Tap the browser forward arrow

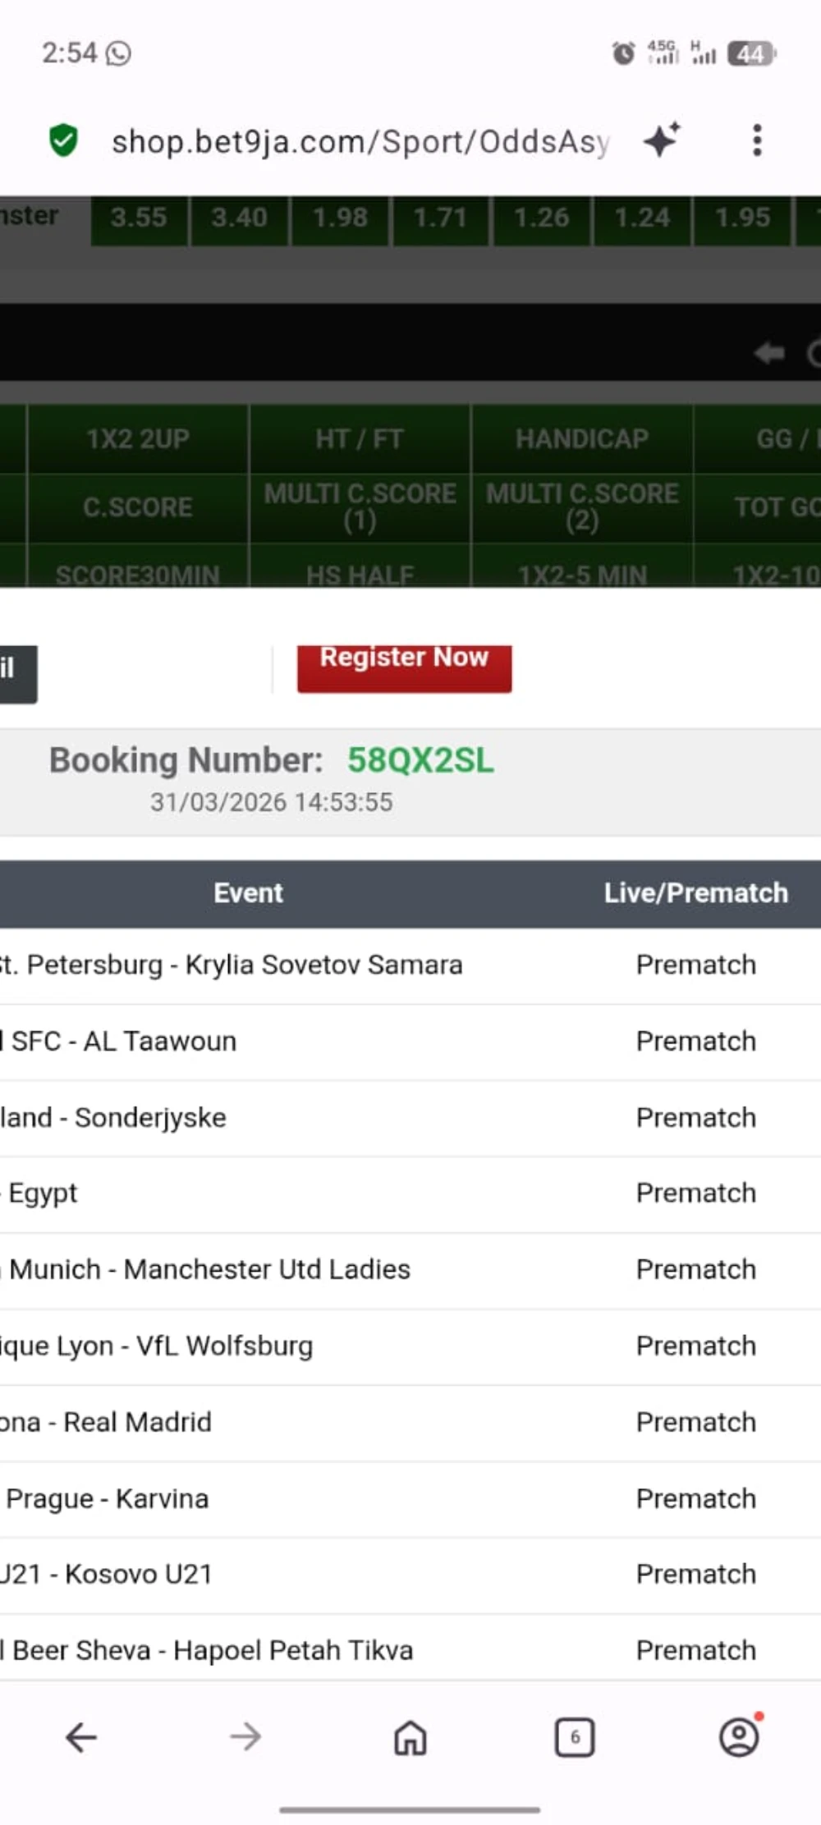pyautogui.click(x=245, y=1737)
